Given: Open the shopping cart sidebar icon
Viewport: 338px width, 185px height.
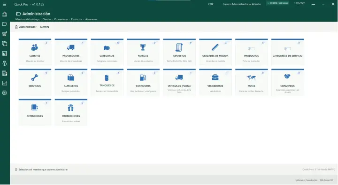Looking at the screenshot, I should tap(5, 34).
